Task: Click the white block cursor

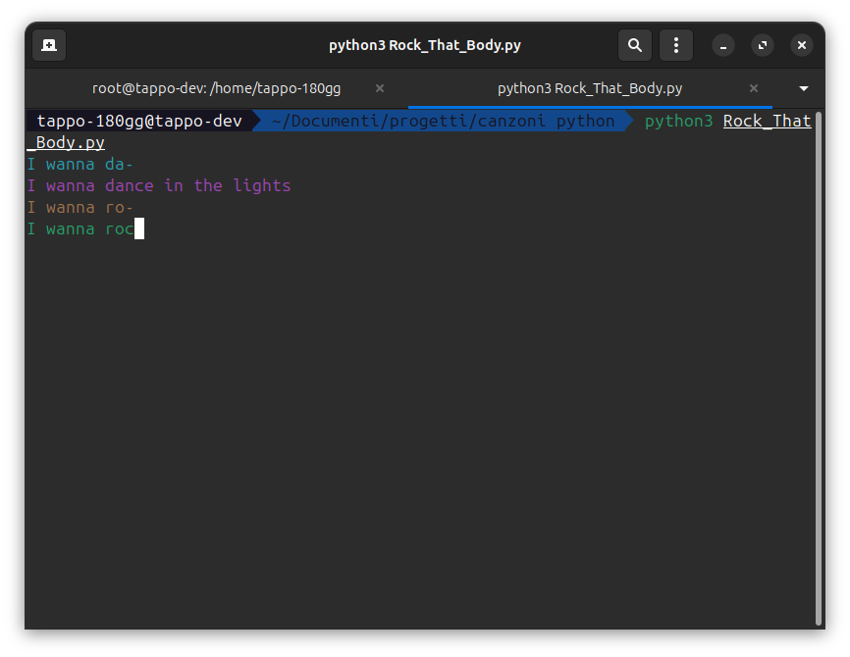Action: 139,228
